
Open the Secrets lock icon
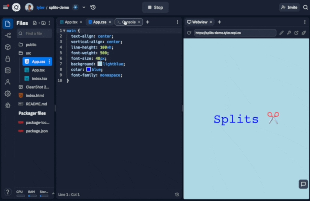(8, 59)
